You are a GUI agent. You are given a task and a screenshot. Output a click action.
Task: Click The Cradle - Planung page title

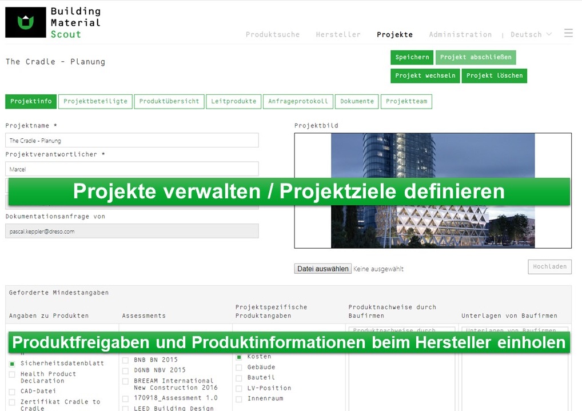(x=55, y=62)
